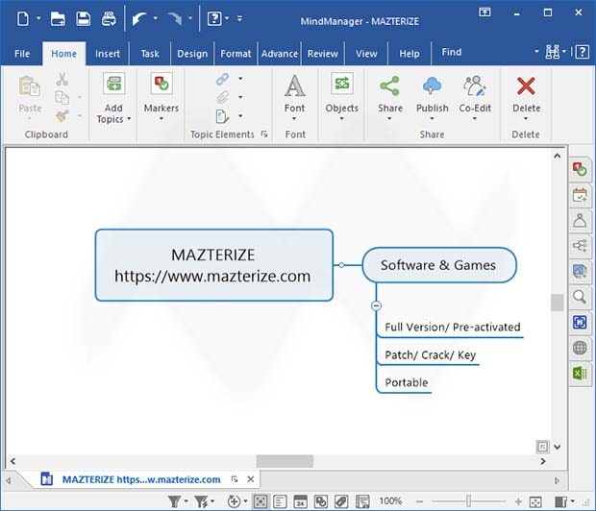The width and height of the screenshot is (596, 511).
Task: Redo the last action
Action: [175, 18]
